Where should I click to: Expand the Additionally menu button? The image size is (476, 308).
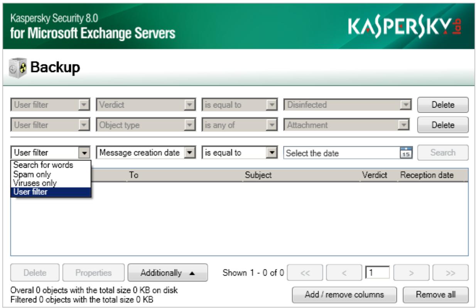(167, 273)
